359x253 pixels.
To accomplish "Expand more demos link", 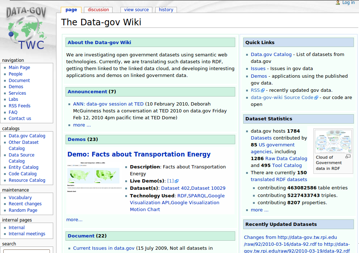I will pos(74,219).
